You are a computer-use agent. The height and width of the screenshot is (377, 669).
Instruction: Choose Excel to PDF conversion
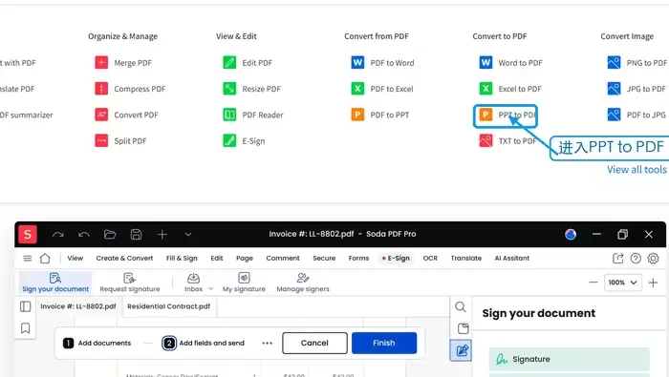[510, 89]
